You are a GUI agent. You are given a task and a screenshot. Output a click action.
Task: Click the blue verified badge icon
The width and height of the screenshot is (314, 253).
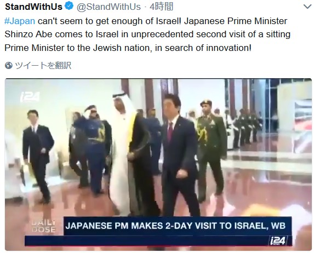click(69, 6)
